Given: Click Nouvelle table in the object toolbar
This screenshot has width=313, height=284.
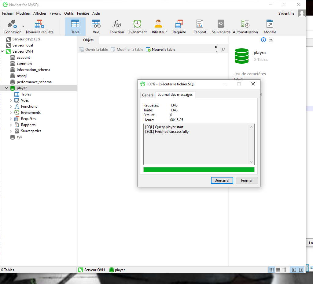Looking at the screenshot, I should [160, 49].
